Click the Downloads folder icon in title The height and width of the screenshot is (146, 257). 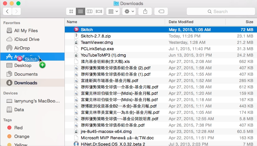pyautogui.click(x=116, y=3)
